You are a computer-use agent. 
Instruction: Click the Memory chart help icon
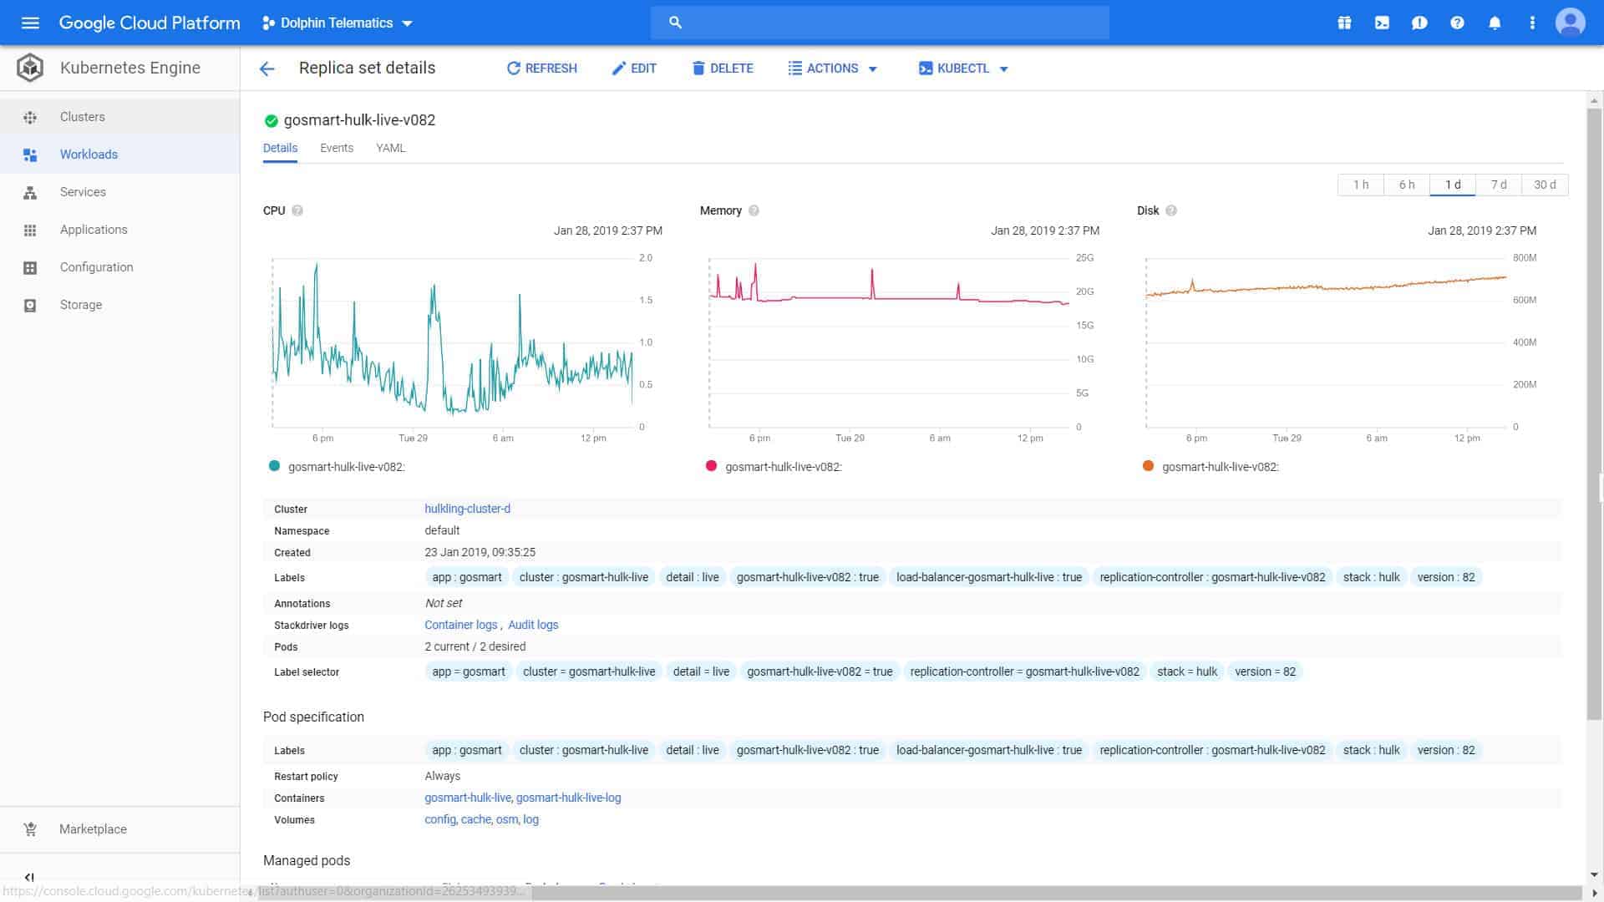pyautogui.click(x=754, y=210)
